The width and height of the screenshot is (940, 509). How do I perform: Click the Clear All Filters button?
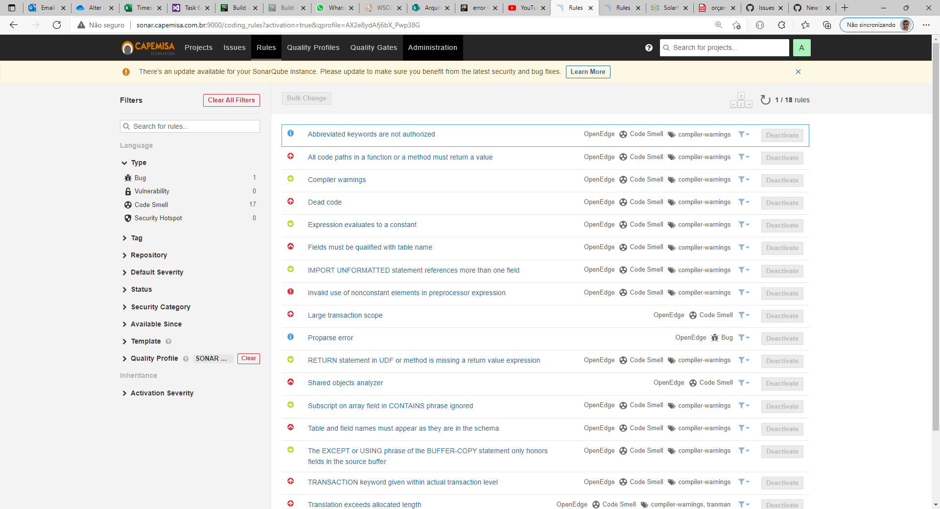tap(231, 100)
